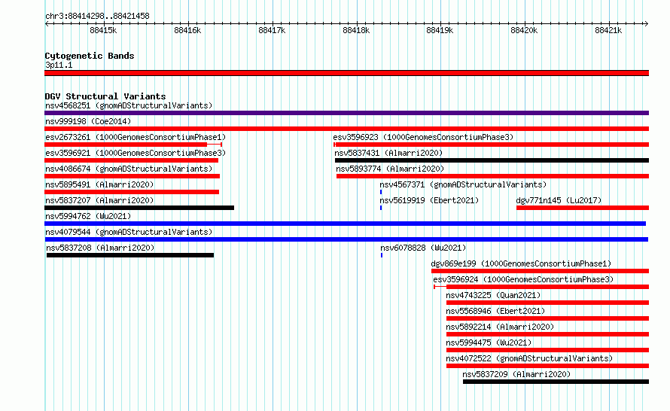Click dgv771n145 (Lu2017) label
This screenshot has height=411, width=670.
click(559, 200)
